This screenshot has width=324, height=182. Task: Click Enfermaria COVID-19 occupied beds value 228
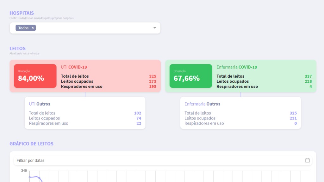pos(308,81)
